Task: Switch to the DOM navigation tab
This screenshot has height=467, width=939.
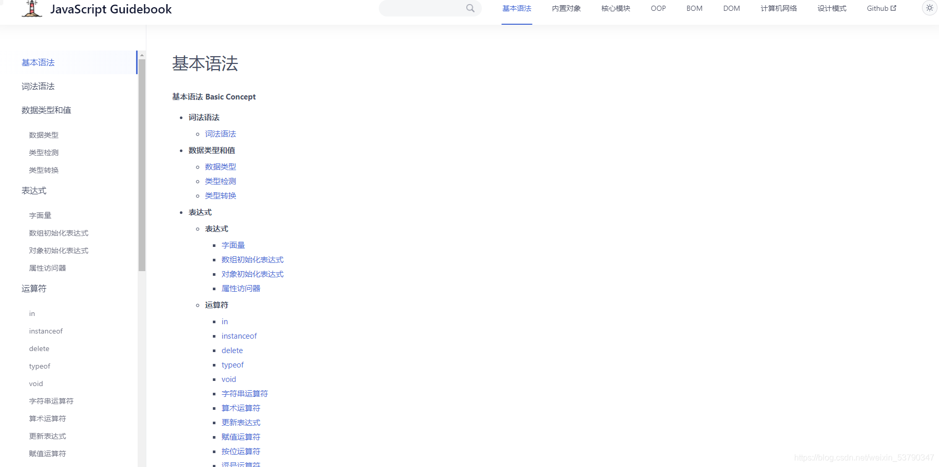Action: (x=731, y=8)
